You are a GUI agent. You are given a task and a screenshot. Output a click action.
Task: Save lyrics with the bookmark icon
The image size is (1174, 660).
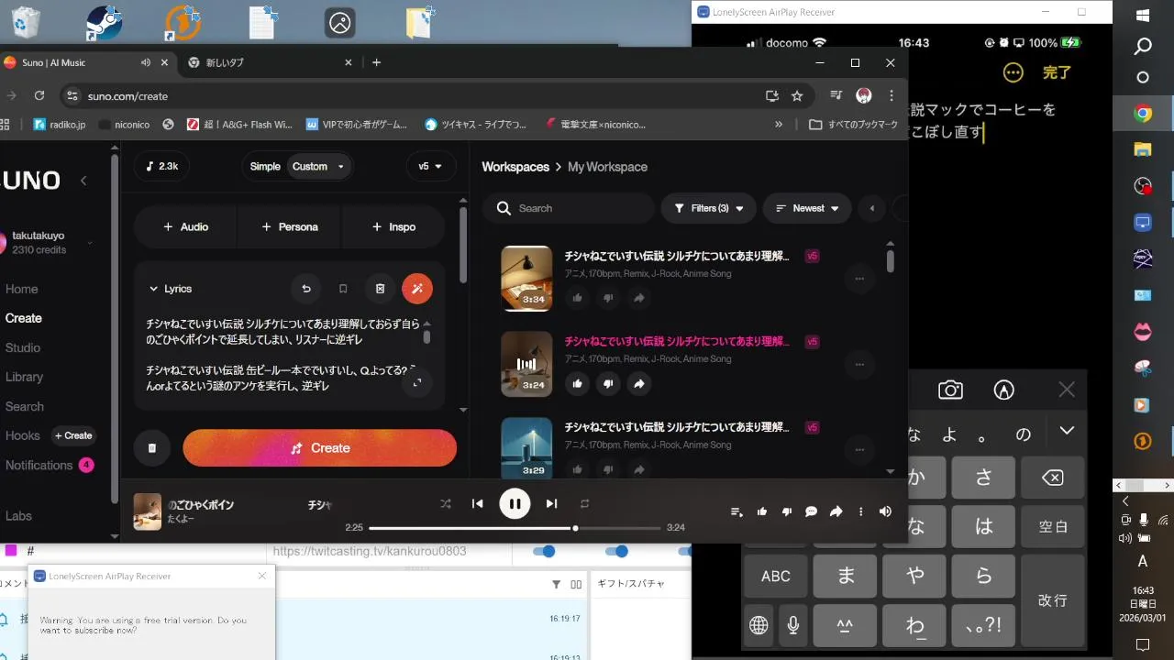pos(343,289)
